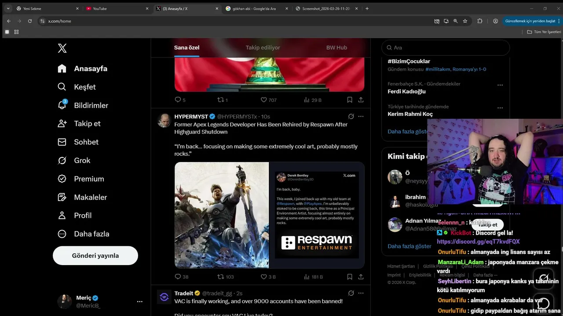
Task: Open Daha fazla menu in sidebar
Action: [x=84, y=234]
